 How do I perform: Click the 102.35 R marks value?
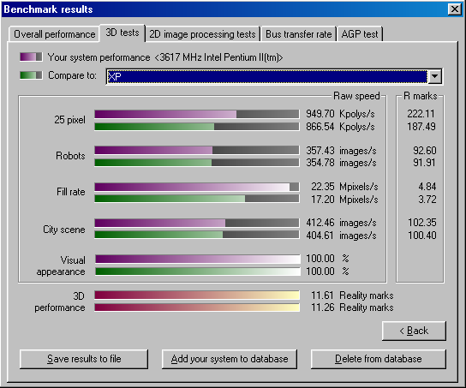click(x=422, y=223)
